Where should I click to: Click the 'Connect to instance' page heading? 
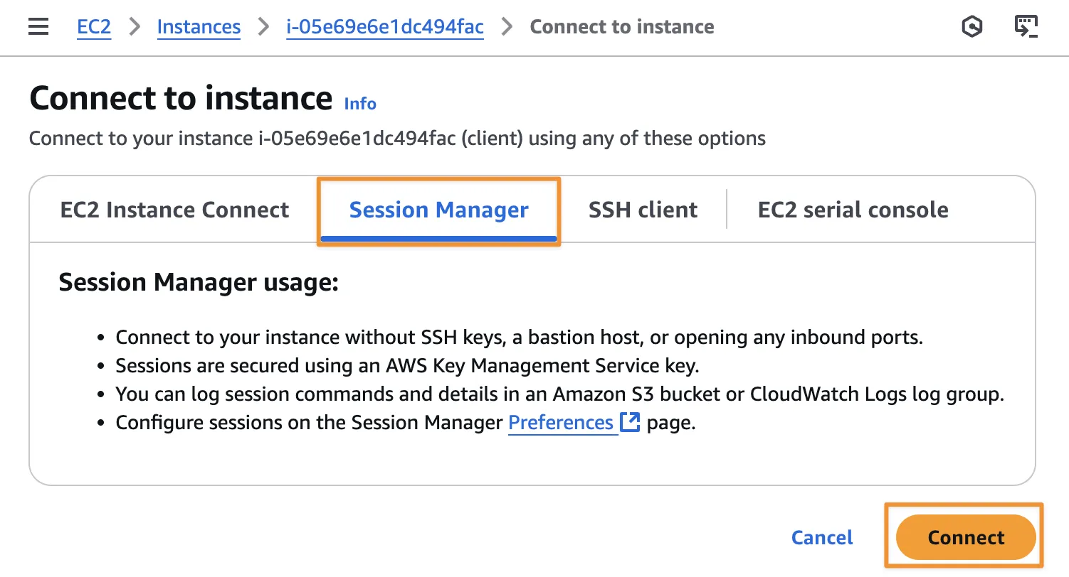coord(181,98)
